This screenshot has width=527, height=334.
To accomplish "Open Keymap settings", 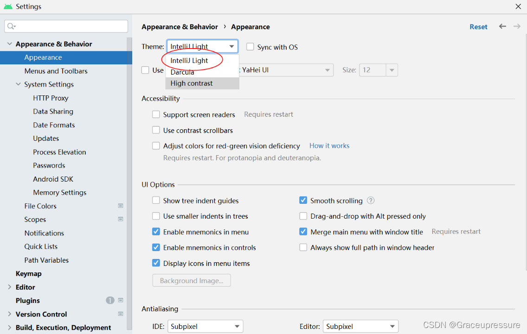I will coord(29,274).
